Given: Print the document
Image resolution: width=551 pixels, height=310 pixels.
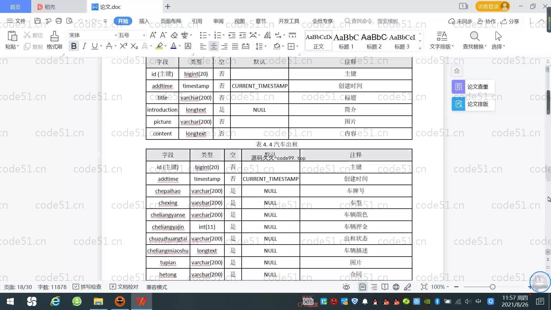Looking at the screenshot, I should 59,21.
